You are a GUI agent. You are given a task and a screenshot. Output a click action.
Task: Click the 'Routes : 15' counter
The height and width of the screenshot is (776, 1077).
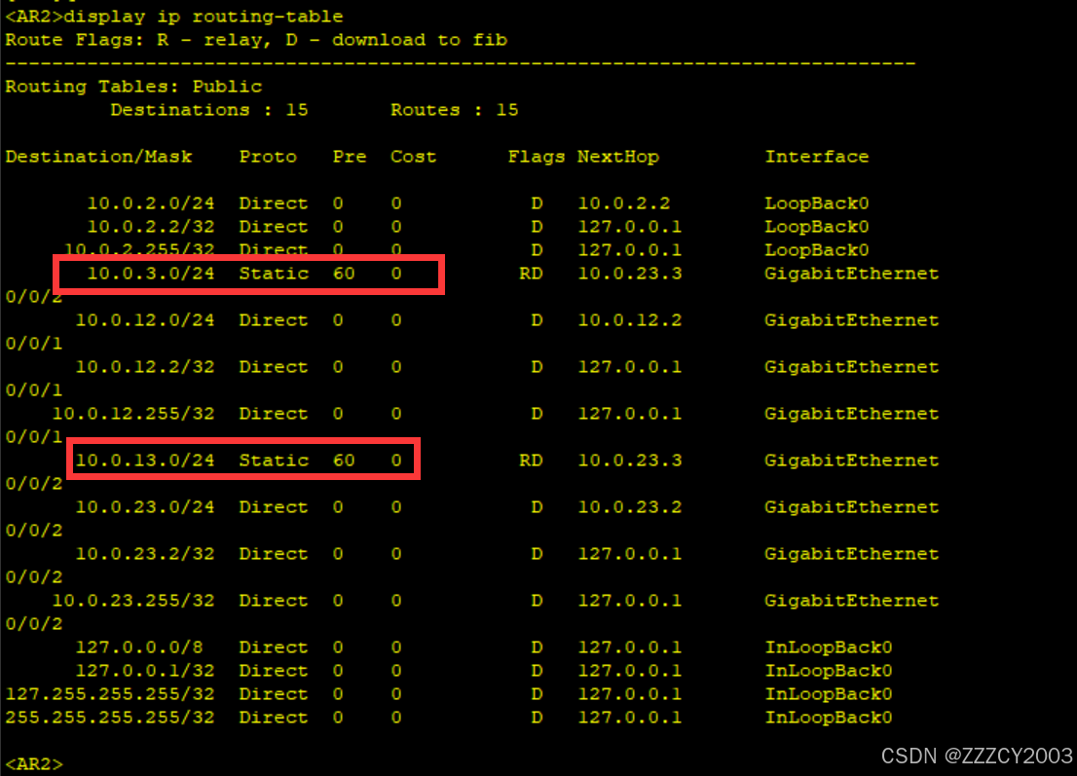(x=454, y=110)
